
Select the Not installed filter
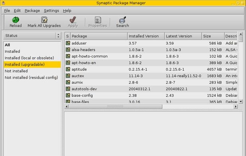(x=16, y=71)
